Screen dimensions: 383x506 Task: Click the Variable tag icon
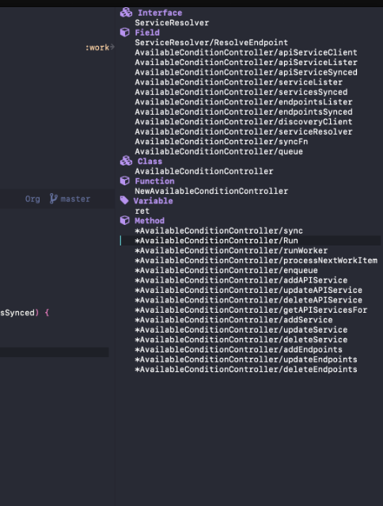point(124,200)
